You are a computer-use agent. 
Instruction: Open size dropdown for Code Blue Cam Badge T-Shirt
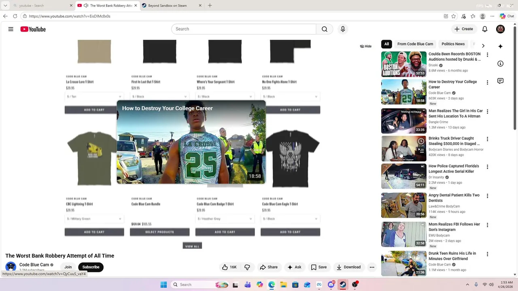tap(225, 219)
